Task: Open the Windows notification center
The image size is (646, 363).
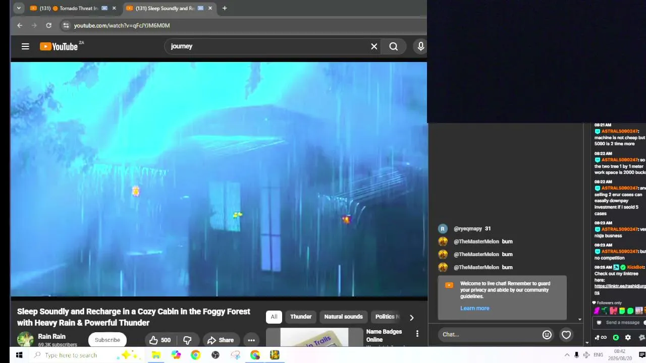Action: (642, 355)
